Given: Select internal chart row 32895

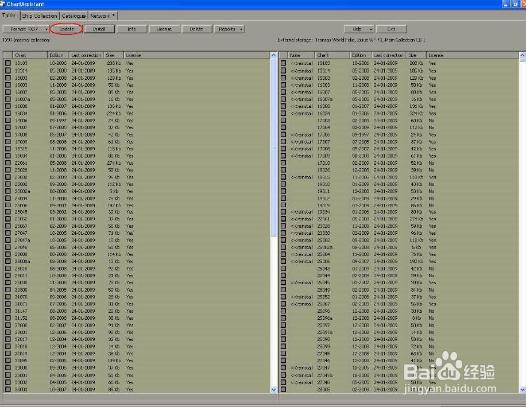Looking at the screenshot, I should (x=136, y=361).
